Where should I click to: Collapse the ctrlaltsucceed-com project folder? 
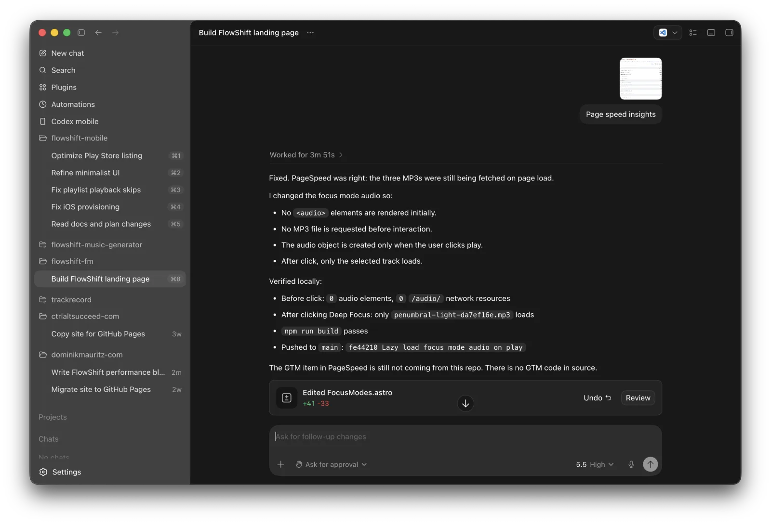[x=42, y=316]
